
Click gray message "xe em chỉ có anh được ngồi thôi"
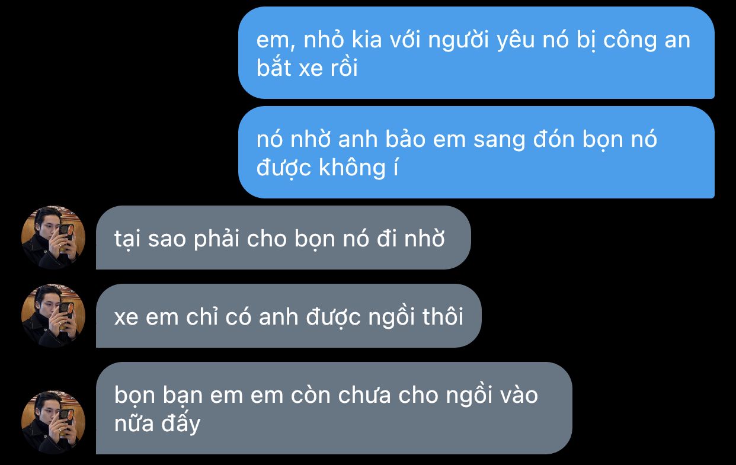point(289,316)
